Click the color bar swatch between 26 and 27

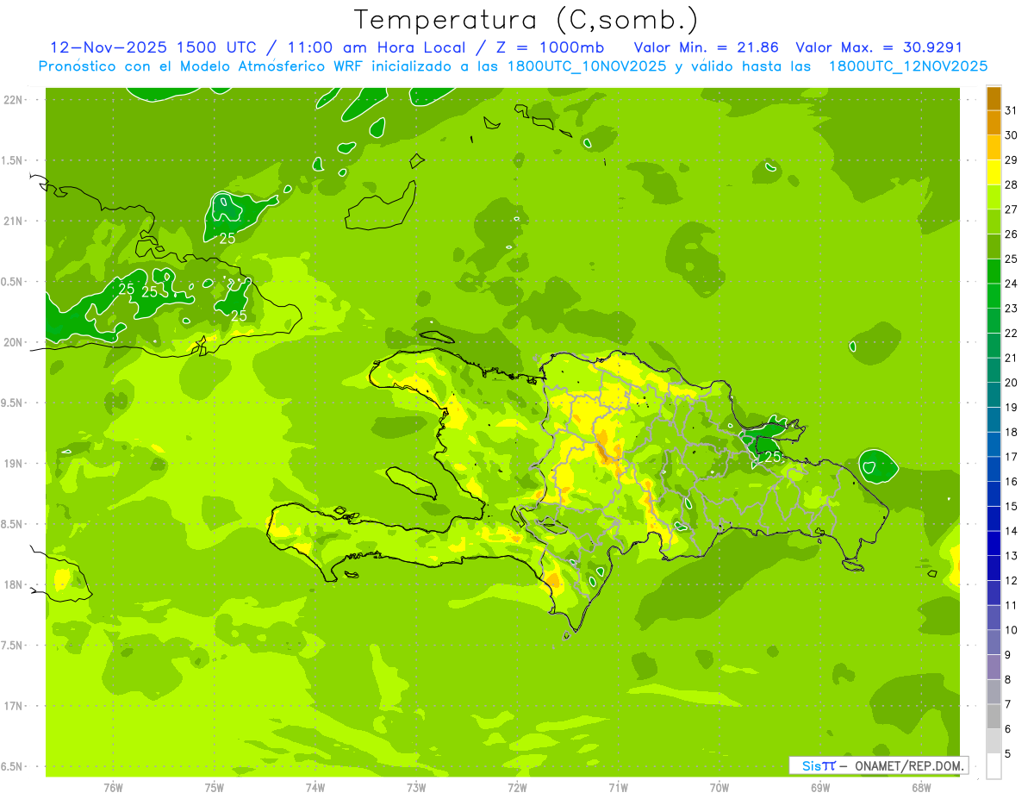[994, 222]
